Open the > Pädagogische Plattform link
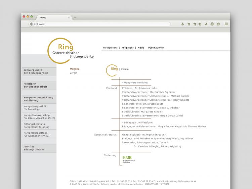 point(137,123)
